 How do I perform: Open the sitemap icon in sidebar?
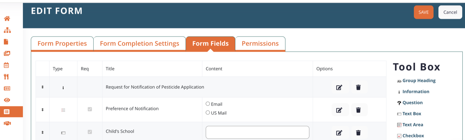tap(7, 30)
